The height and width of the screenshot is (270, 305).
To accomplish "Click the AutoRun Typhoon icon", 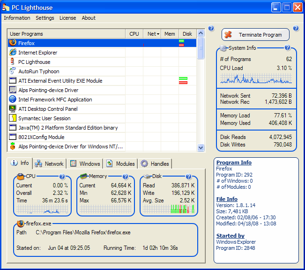I will point(13,71).
